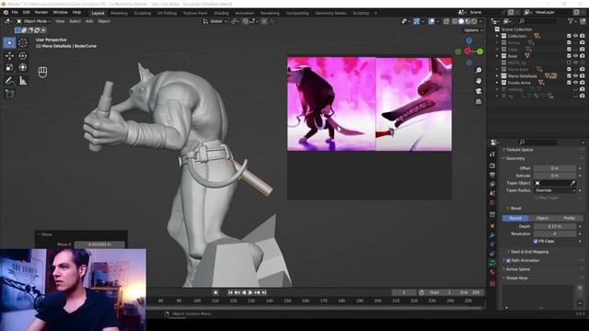This screenshot has width=589, height=331.
Task: Toggle eye visibility of Collection row
Action: coord(575,36)
